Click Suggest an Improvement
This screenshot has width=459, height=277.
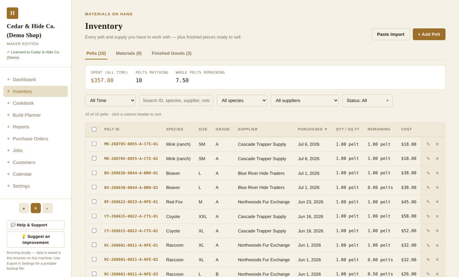click(x=35, y=239)
